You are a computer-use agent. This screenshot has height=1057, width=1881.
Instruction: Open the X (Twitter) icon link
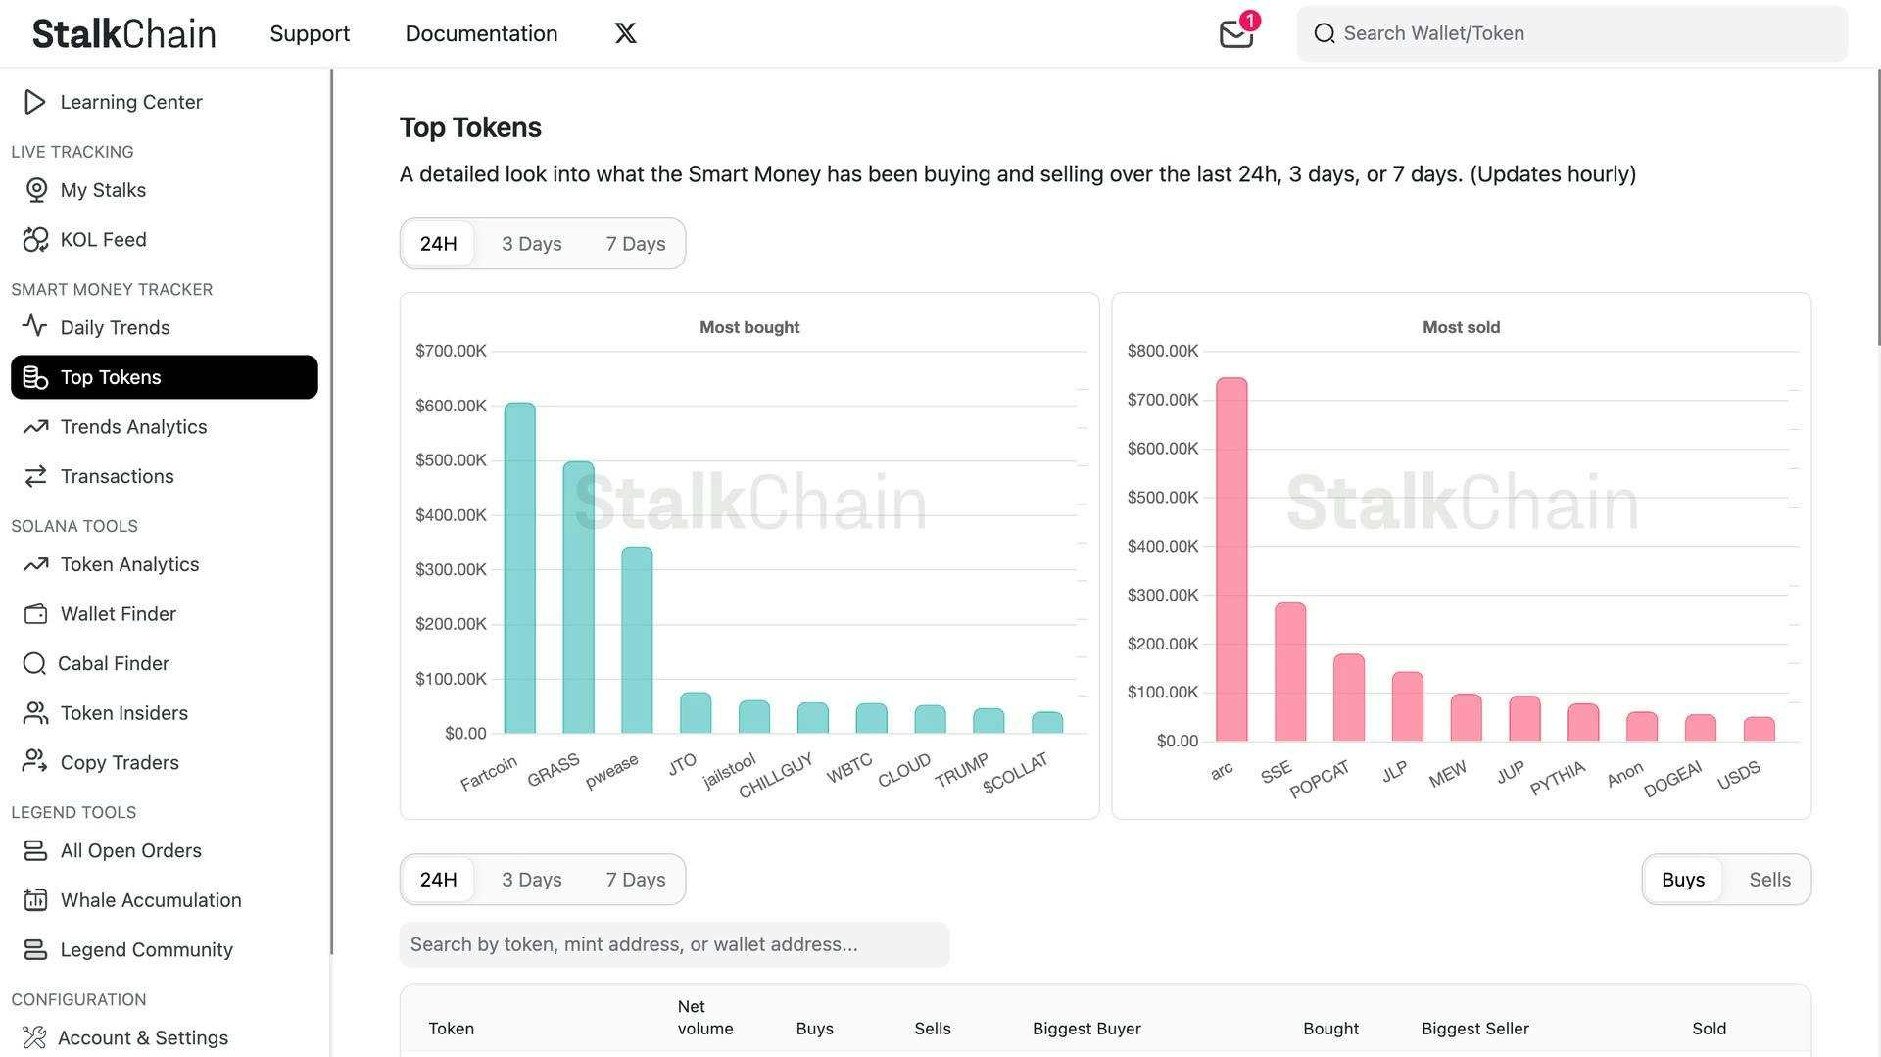tap(625, 33)
